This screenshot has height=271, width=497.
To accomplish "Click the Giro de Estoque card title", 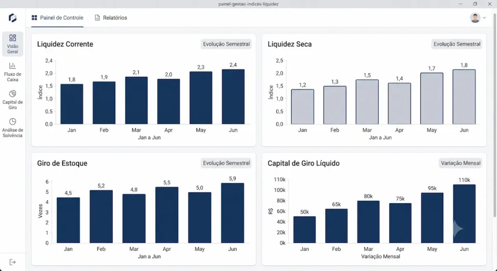I will 62,163.
